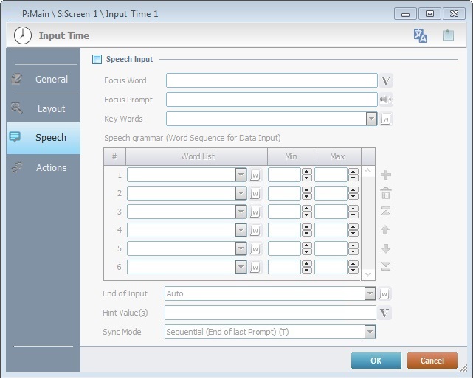Expand Word List dropdown in row 5
The image size is (473, 379).
(241, 248)
